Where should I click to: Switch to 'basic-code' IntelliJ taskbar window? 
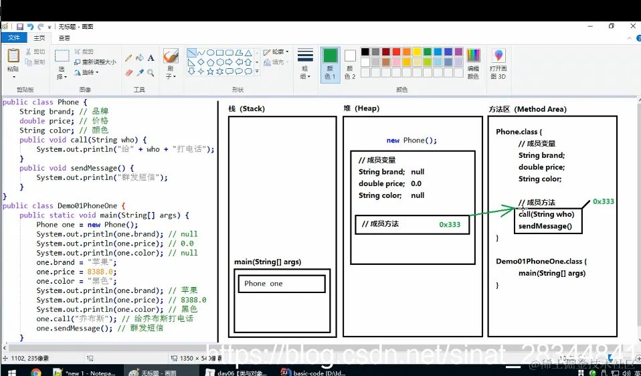point(313,373)
